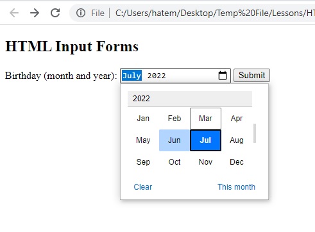Select Dec in the month grid

coord(237,162)
